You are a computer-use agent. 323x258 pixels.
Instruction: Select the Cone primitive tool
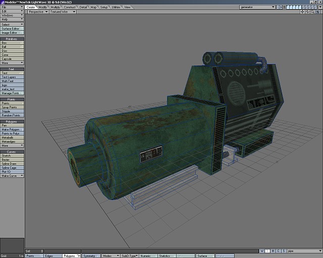pos(12,55)
